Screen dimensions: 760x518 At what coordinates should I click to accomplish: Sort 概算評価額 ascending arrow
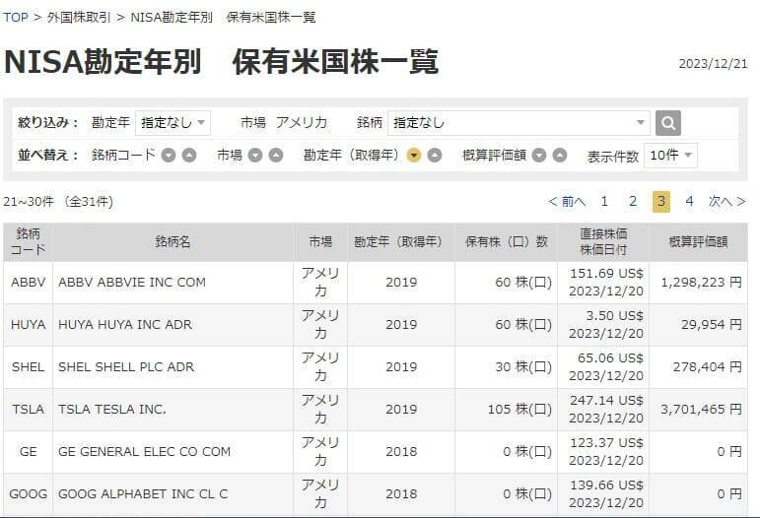click(x=560, y=156)
